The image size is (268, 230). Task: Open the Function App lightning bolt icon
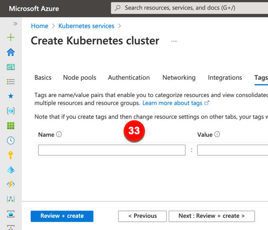point(11,184)
